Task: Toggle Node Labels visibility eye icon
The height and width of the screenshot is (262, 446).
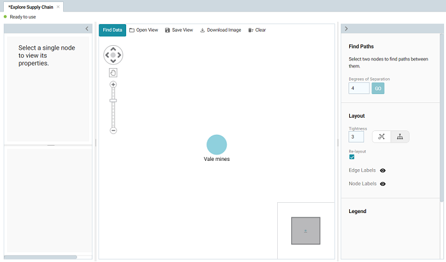Action: pyautogui.click(x=383, y=184)
